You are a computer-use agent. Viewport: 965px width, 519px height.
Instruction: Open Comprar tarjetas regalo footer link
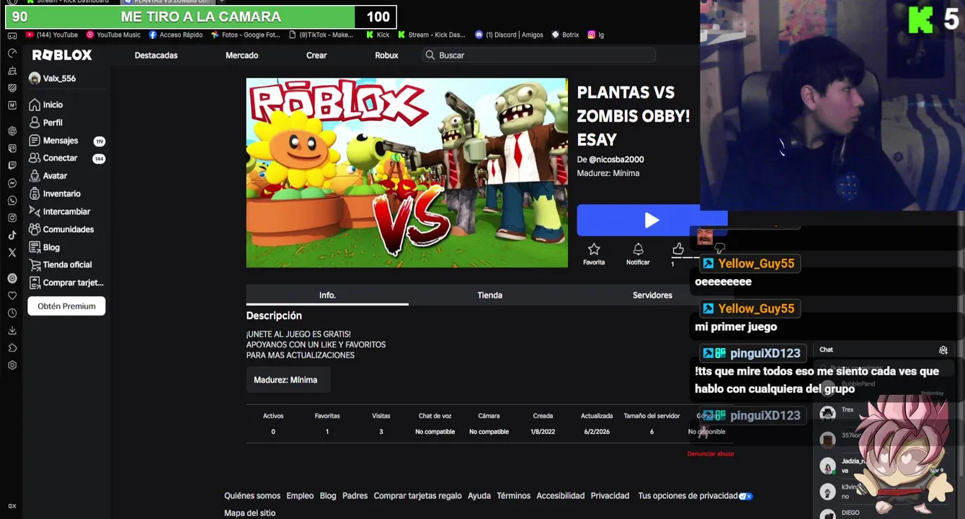coord(417,496)
